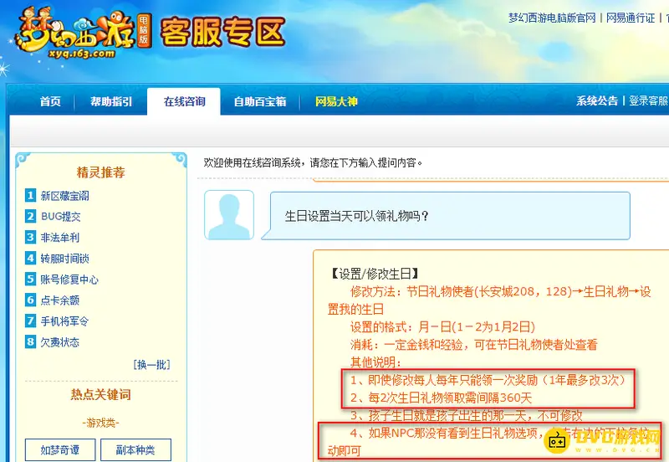This screenshot has height=462, width=669.
Task: Click number 8 badge beside 欠费状态
Action: tap(30, 341)
